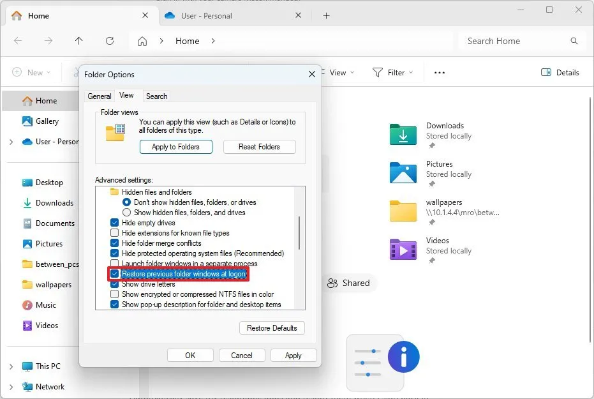Open Videos in sidebar
This screenshot has width=594, height=399.
(40, 326)
